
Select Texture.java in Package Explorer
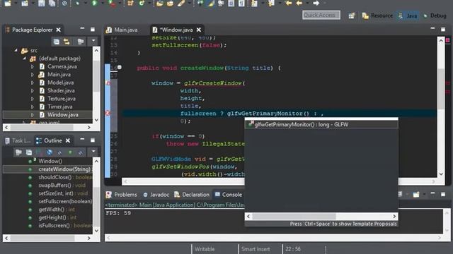(x=62, y=99)
